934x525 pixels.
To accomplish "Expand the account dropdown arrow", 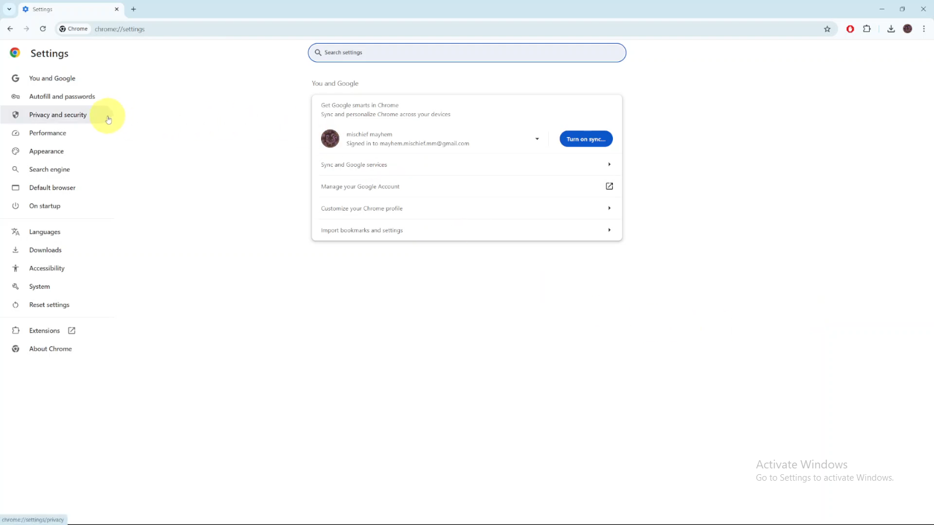I will click(537, 139).
